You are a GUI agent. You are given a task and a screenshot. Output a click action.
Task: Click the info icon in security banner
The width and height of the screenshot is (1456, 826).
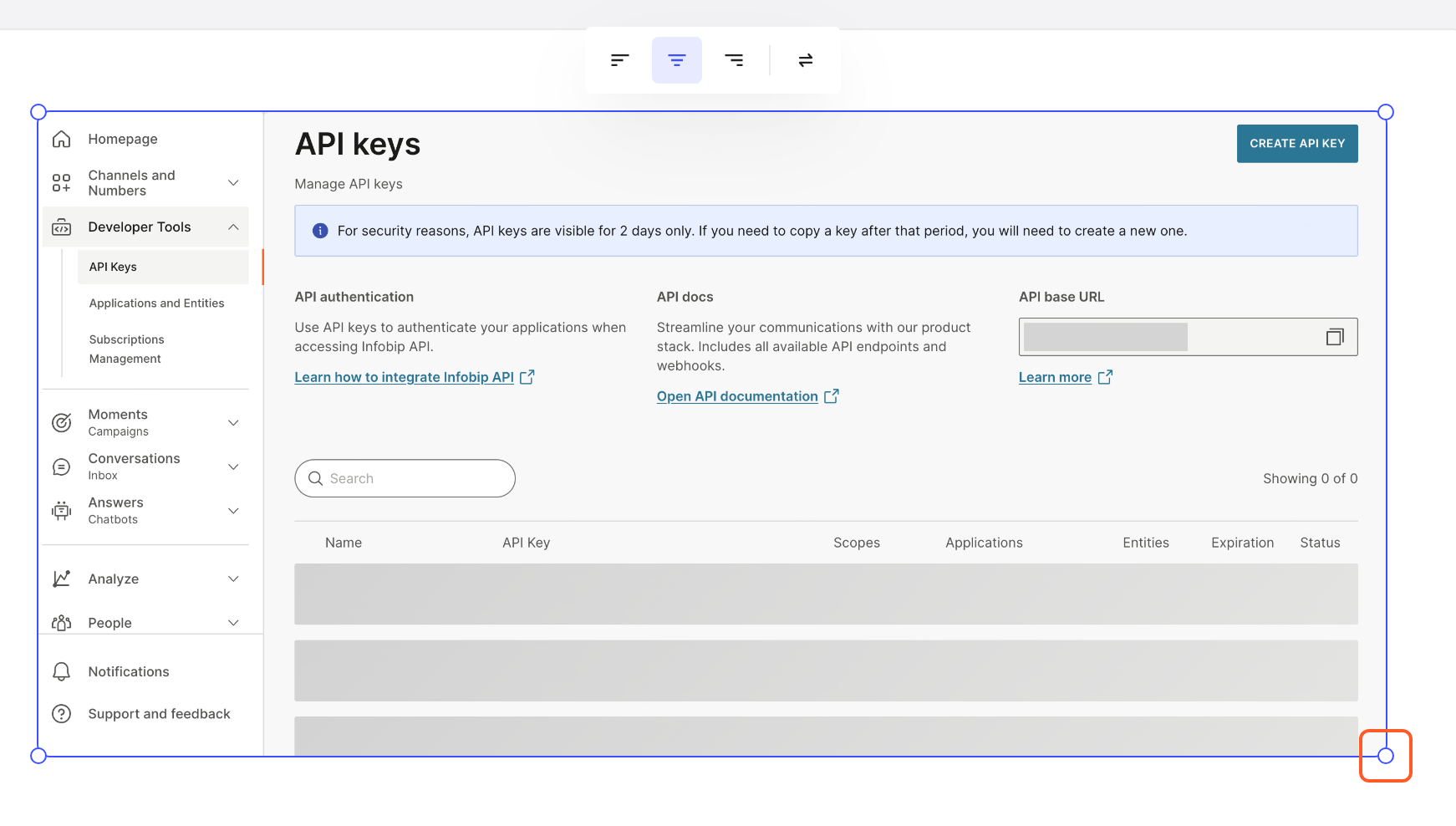[x=320, y=231]
